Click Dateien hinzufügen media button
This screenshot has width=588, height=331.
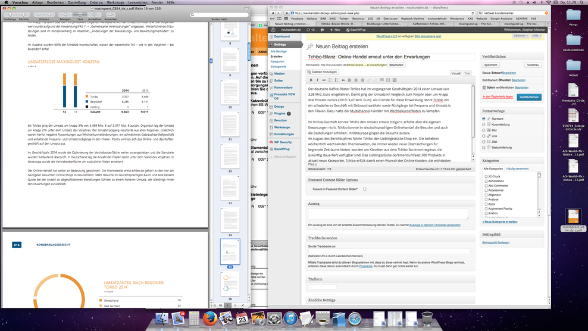(322, 72)
